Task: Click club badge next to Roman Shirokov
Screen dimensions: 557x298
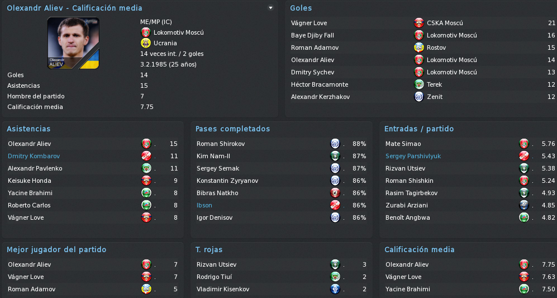Action: click(335, 144)
